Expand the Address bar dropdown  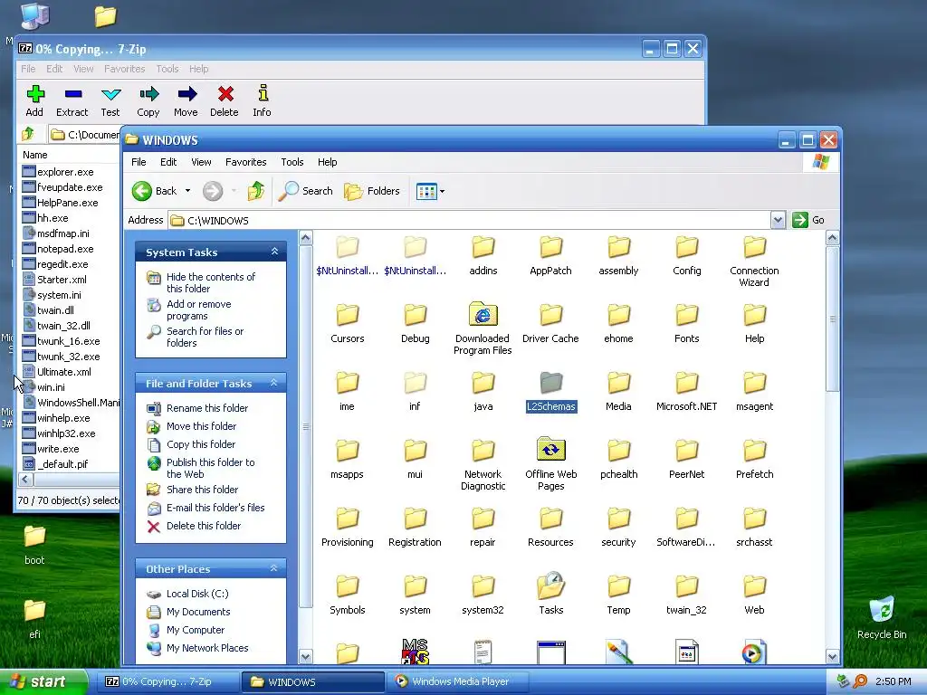click(x=778, y=221)
